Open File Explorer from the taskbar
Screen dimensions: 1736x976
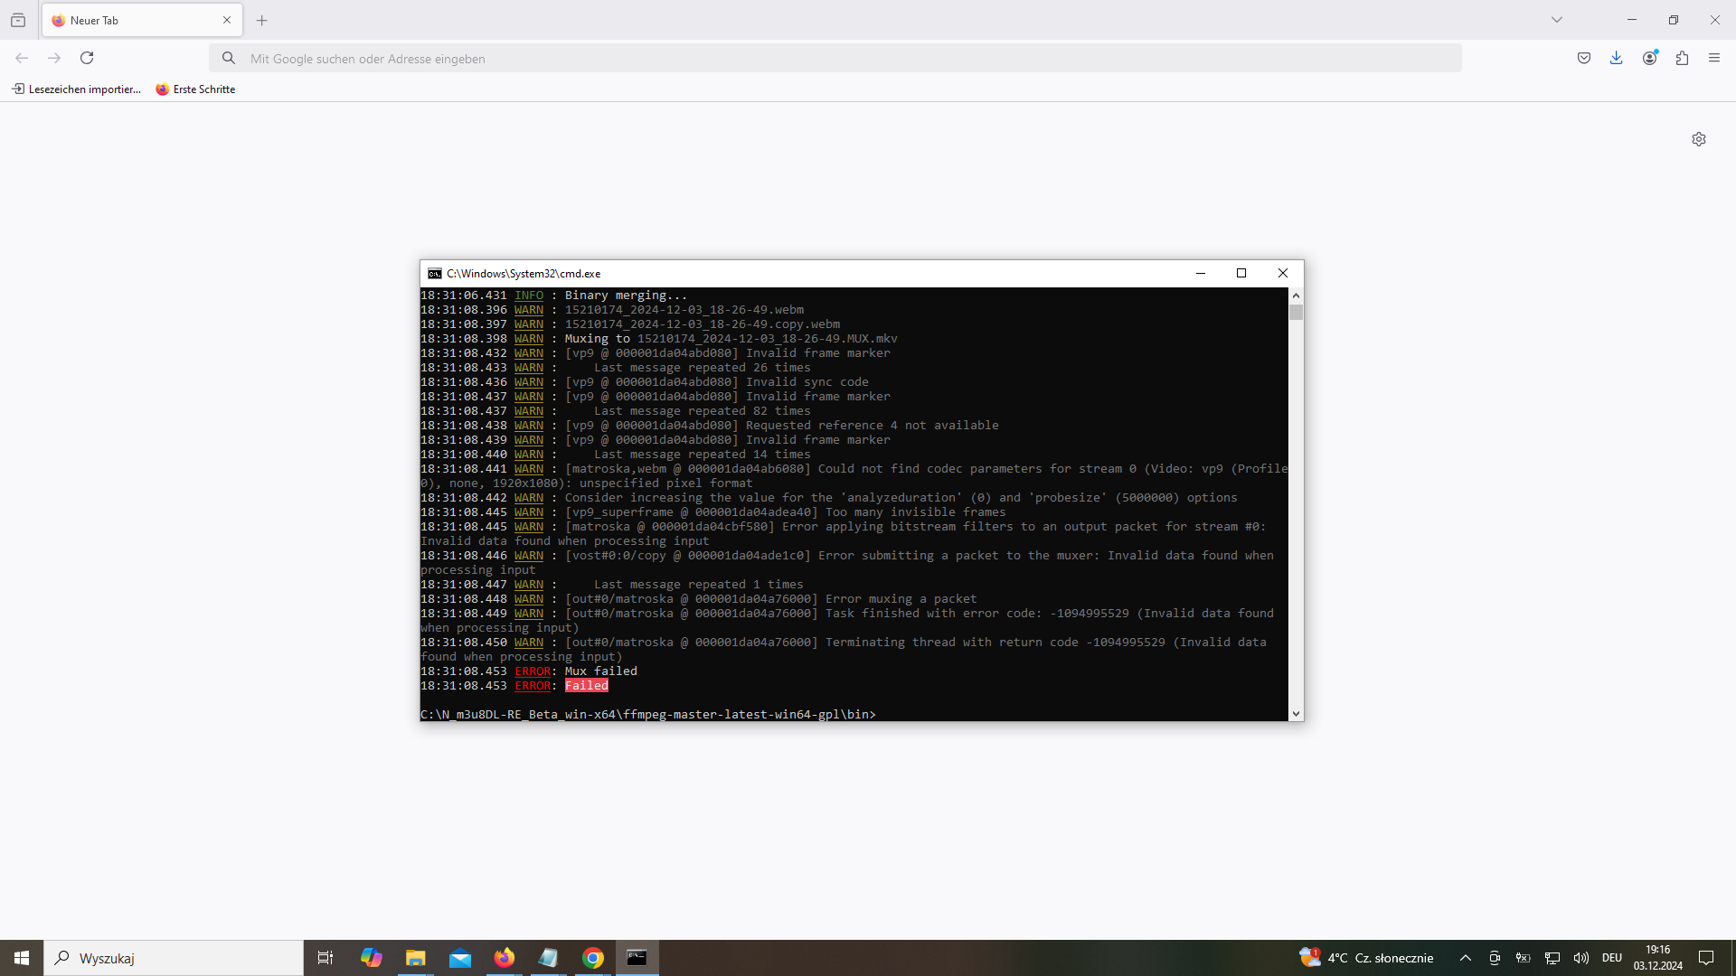coord(415,958)
